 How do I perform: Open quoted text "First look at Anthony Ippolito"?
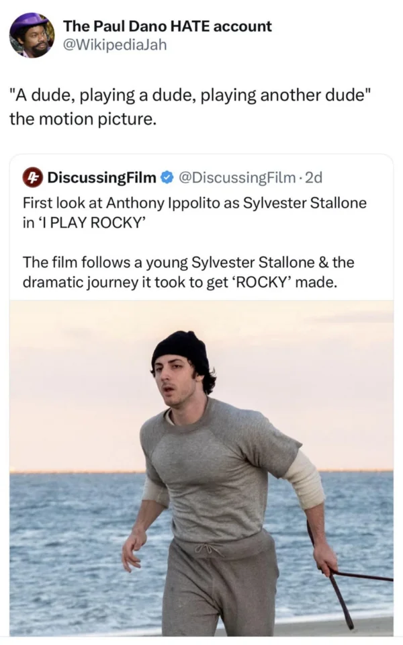(195, 203)
